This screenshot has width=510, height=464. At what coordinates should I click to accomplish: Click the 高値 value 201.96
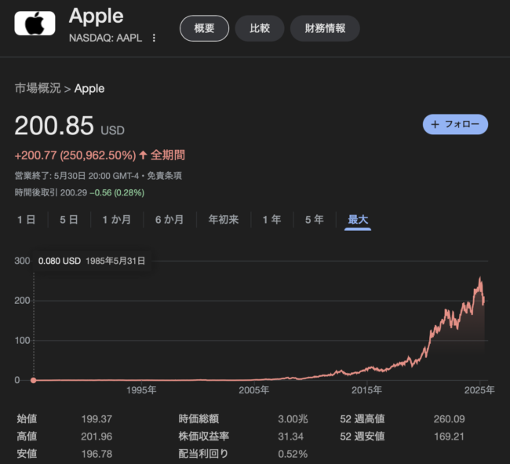pyautogui.click(x=97, y=437)
